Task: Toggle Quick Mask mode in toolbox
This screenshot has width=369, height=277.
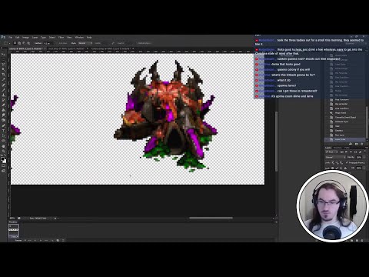Action: (x=4, y=165)
